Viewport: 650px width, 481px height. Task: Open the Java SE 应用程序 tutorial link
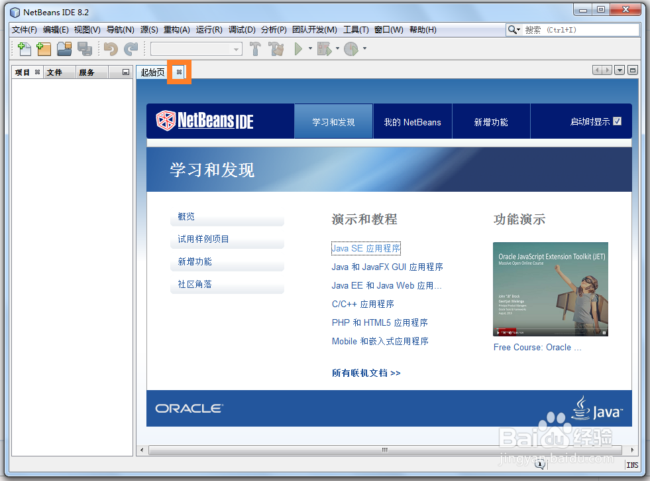366,248
